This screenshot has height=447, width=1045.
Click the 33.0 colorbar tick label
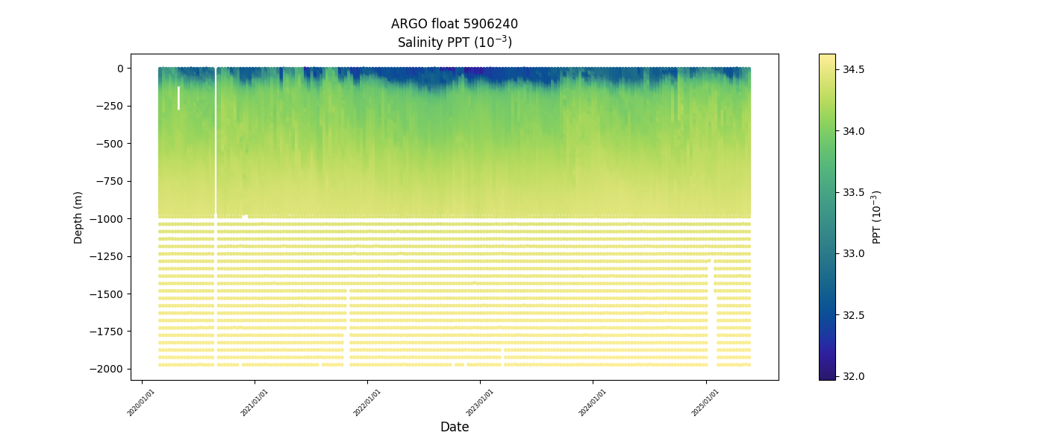click(x=853, y=253)
